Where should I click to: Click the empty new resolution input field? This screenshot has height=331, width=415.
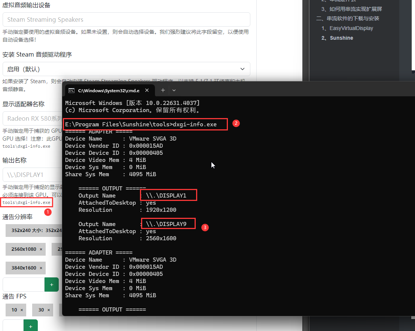24,285
